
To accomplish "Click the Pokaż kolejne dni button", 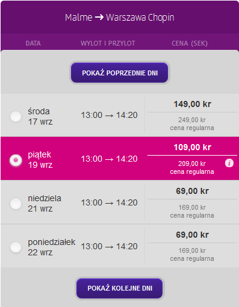I will [x=119, y=288].
